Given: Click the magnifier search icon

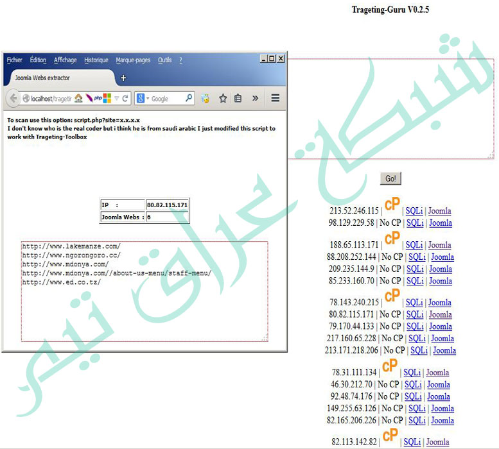Looking at the screenshot, I should click(189, 98).
